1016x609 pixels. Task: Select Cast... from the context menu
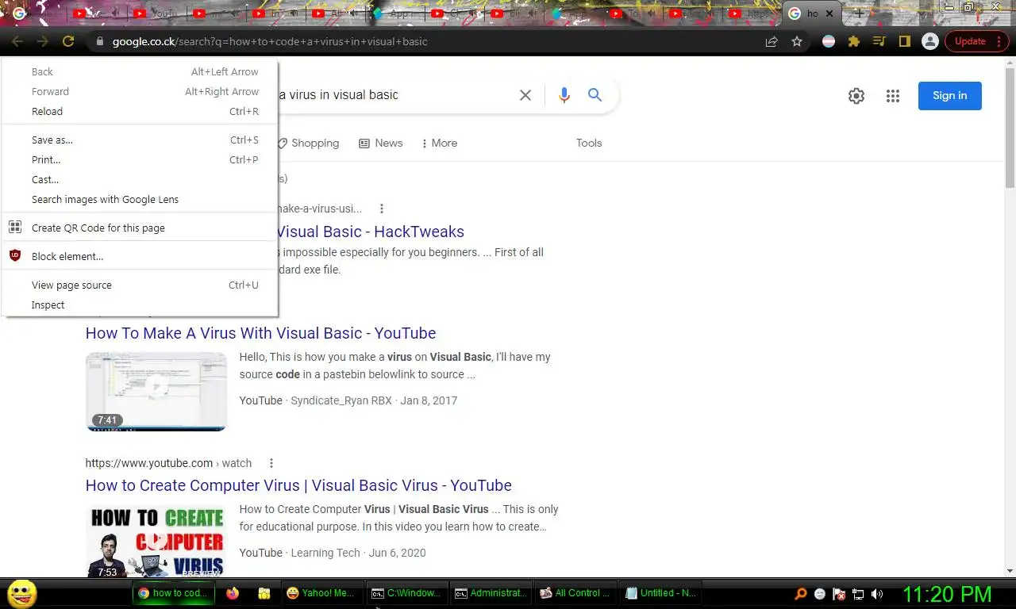tap(140, 179)
